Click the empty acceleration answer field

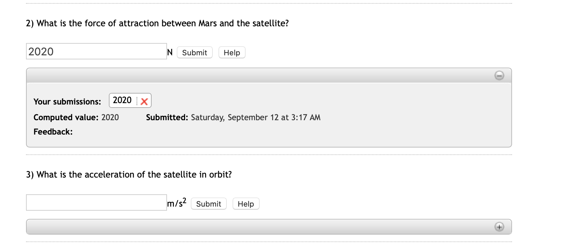pyautogui.click(x=96, y=203)
